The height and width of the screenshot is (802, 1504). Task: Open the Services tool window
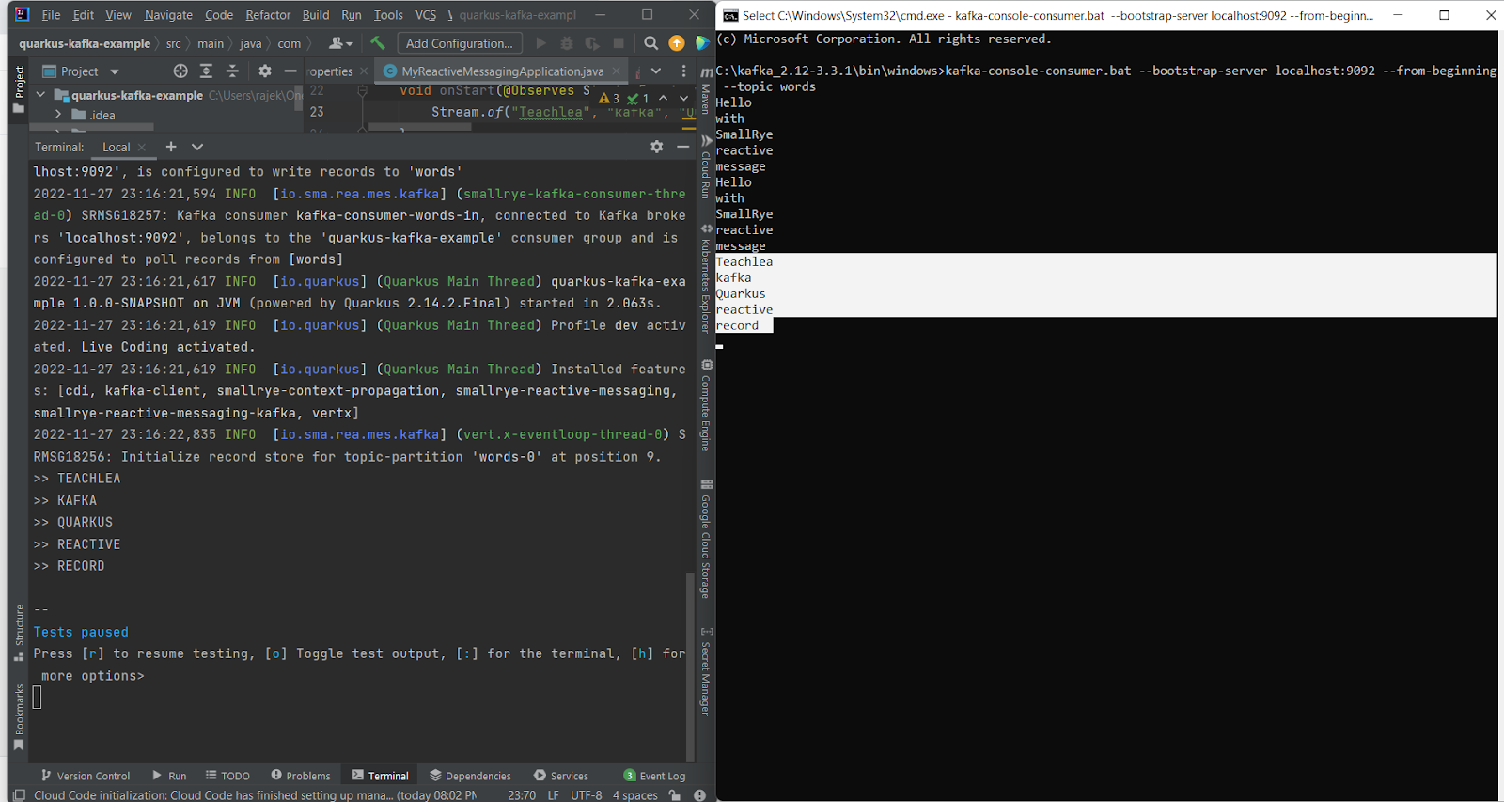[x=561, y=776]
